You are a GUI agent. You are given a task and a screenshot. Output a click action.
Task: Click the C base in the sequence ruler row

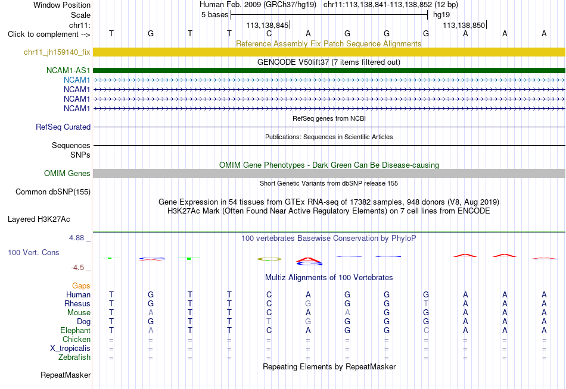click(x=269, y=33)
